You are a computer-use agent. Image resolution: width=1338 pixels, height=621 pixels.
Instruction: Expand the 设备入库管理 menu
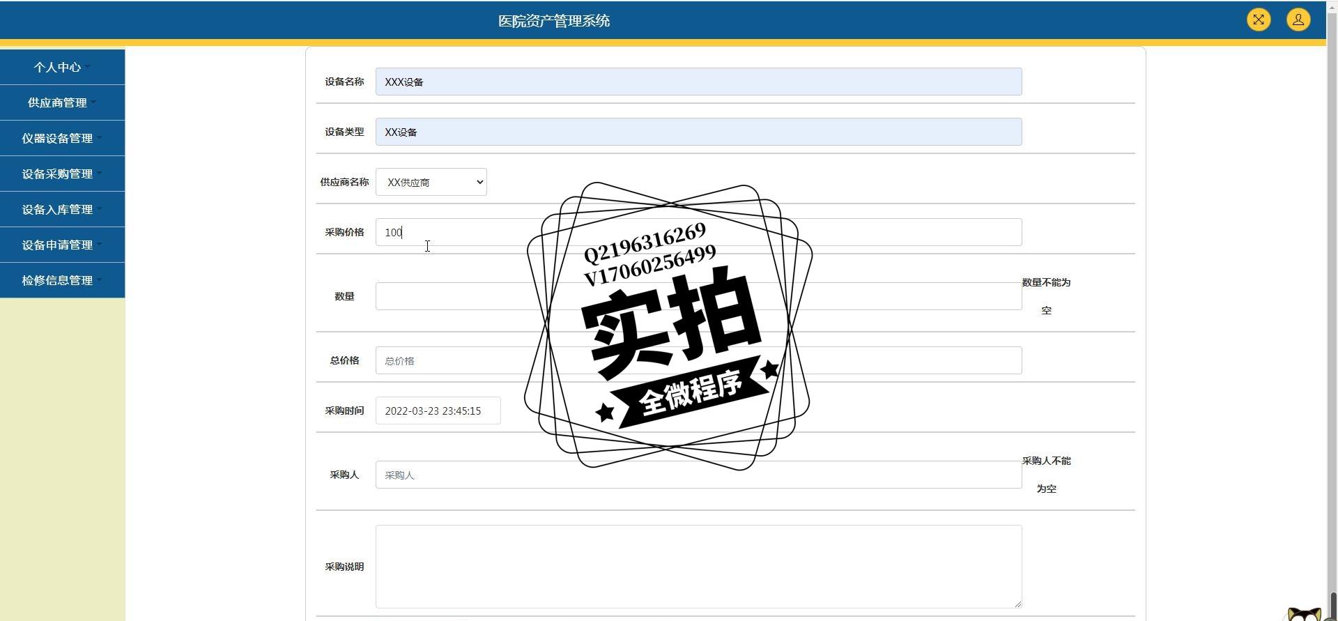coord(62,209)
